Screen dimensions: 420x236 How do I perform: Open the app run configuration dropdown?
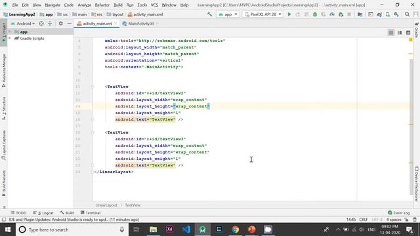coord(228,14)
